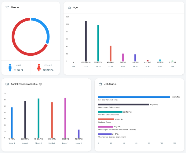Image resolution: width=186 pixels, height=153 pixels.
Task: Click the 'Upper 2' axis label
Action: point(25,143)
